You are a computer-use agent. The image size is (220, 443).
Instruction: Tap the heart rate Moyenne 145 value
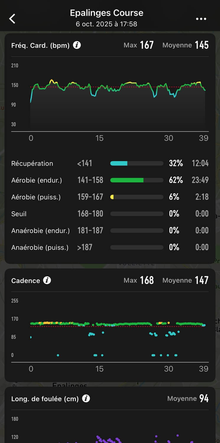tap(202, 45)
